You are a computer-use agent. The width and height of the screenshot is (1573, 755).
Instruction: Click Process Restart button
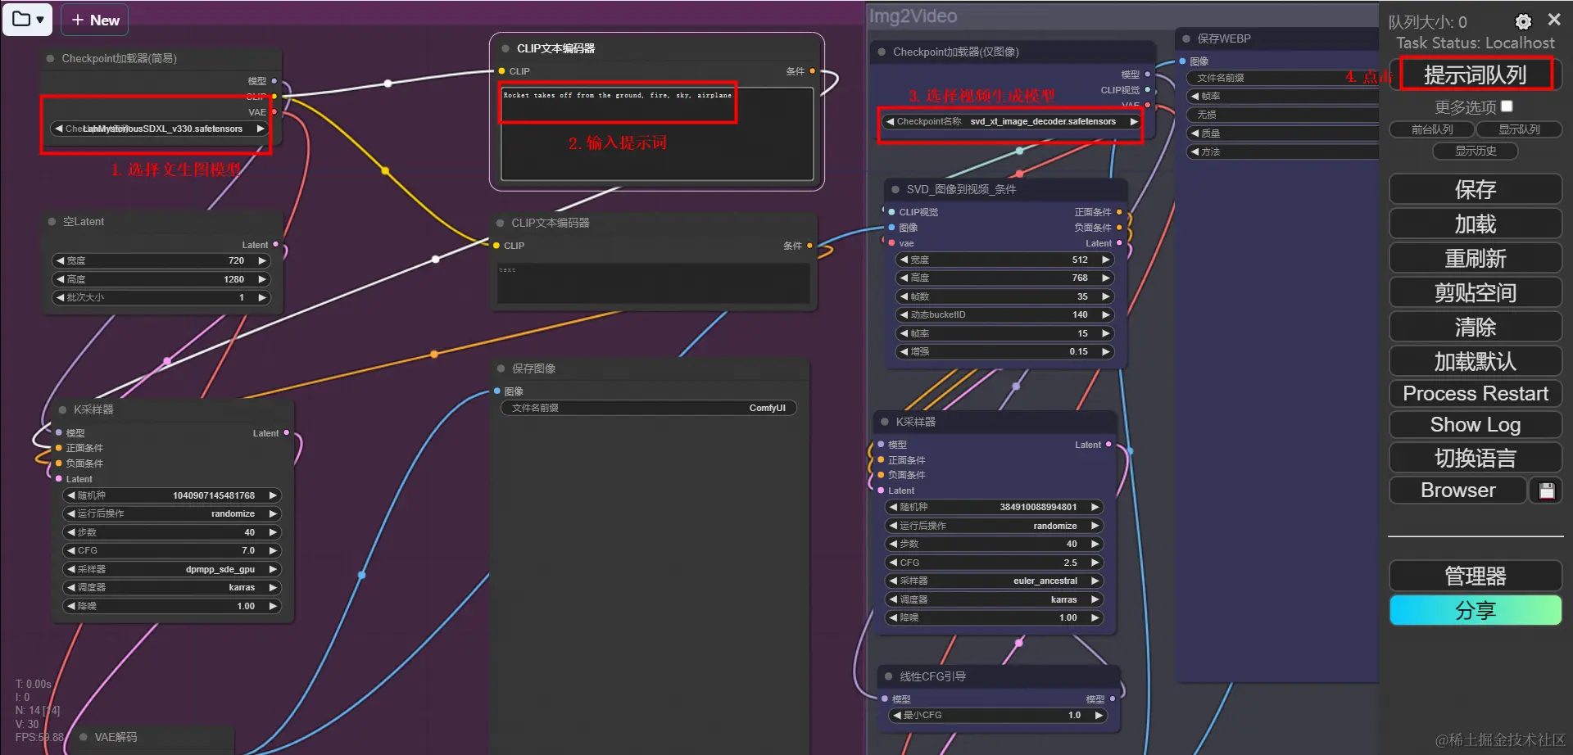[1476, 394]
